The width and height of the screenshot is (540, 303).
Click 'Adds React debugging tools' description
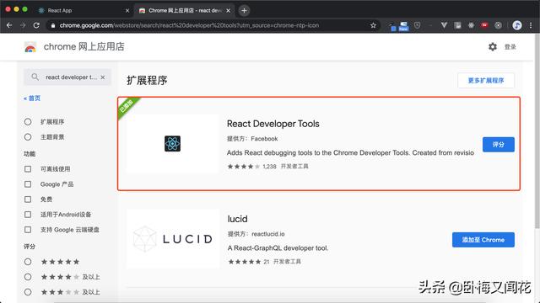(350, 153)
